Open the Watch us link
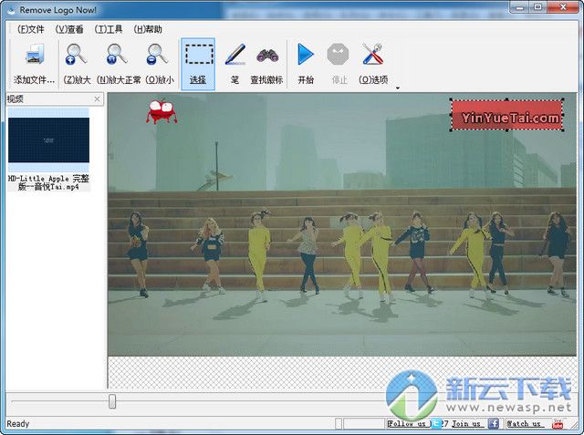This screenshot has width=584, height=435. pos(524,423)
